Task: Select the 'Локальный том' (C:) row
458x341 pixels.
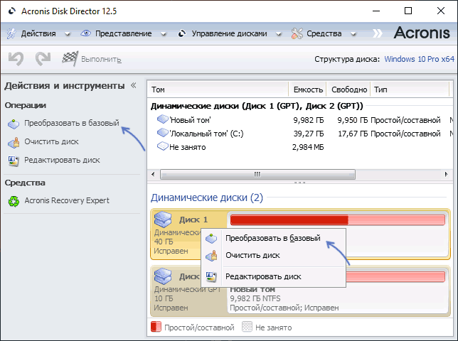Action: coord(300,134)
